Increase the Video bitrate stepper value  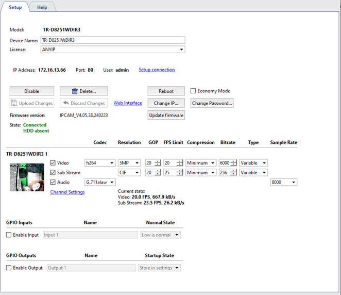[234, 161]
